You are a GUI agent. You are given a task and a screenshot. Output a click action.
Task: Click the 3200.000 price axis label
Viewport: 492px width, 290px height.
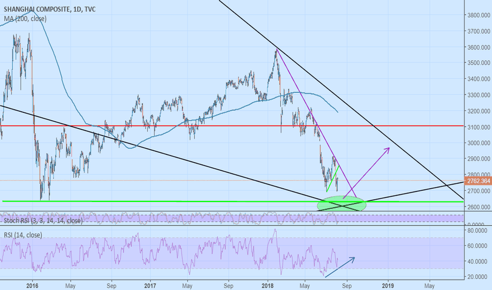(x=478, y=111)
